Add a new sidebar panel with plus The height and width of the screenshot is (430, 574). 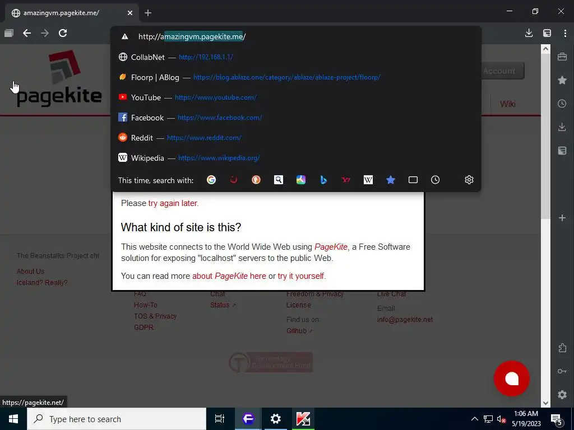[562, 218]
